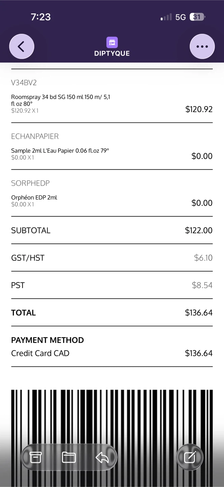Select the Orphéon EDP 2ml item
The height and width of the screenshot is (487, 224).
pyautogui.click(x=112, y=193)
